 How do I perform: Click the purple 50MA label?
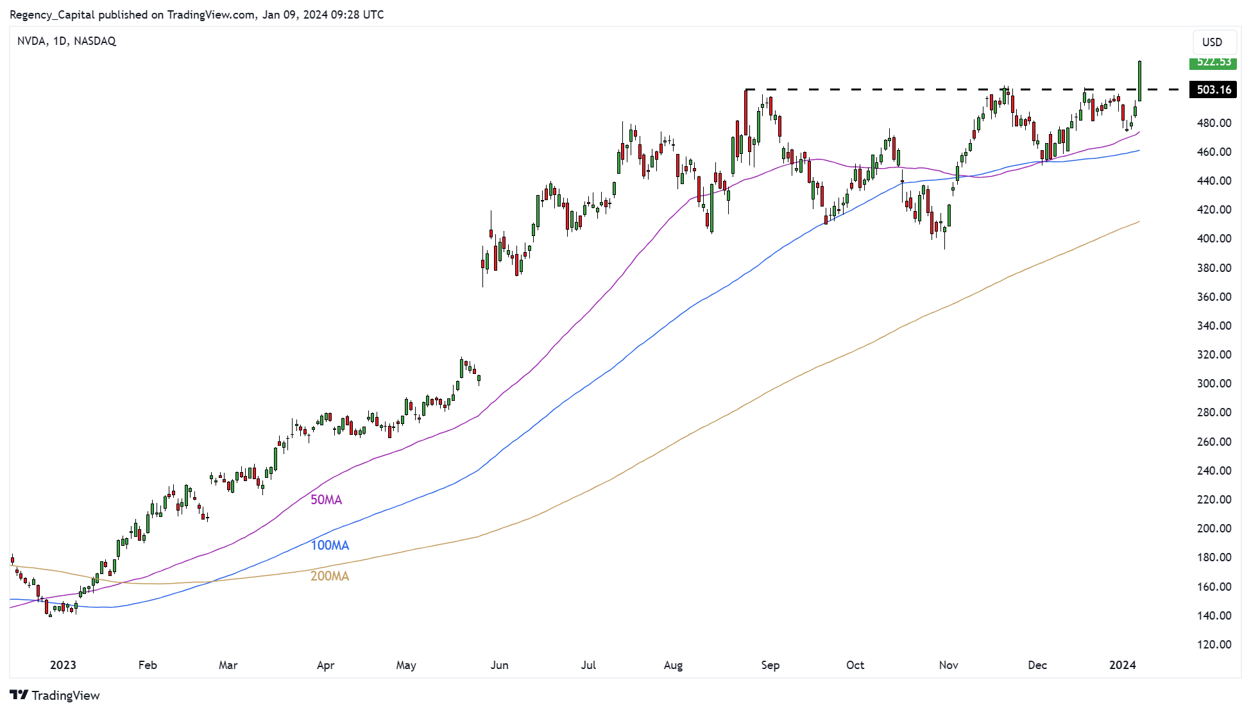coord(327,500)
